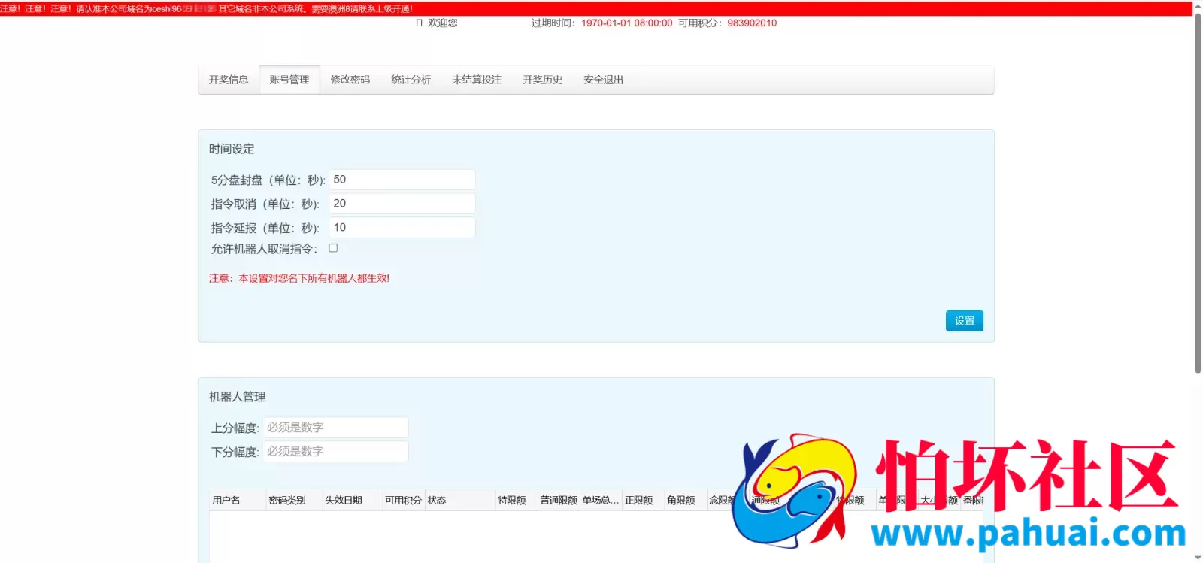The height and width of the screenshot is (563, 1203).
Task: Click the scroll-down arrow of the page scrollbar
Action: coord(1198,558)
